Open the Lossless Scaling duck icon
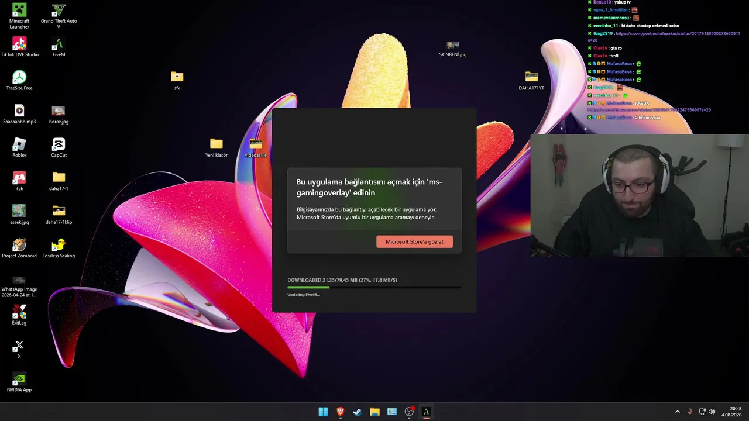This screenshot has height=421, width=749. (x=59, y=248)
